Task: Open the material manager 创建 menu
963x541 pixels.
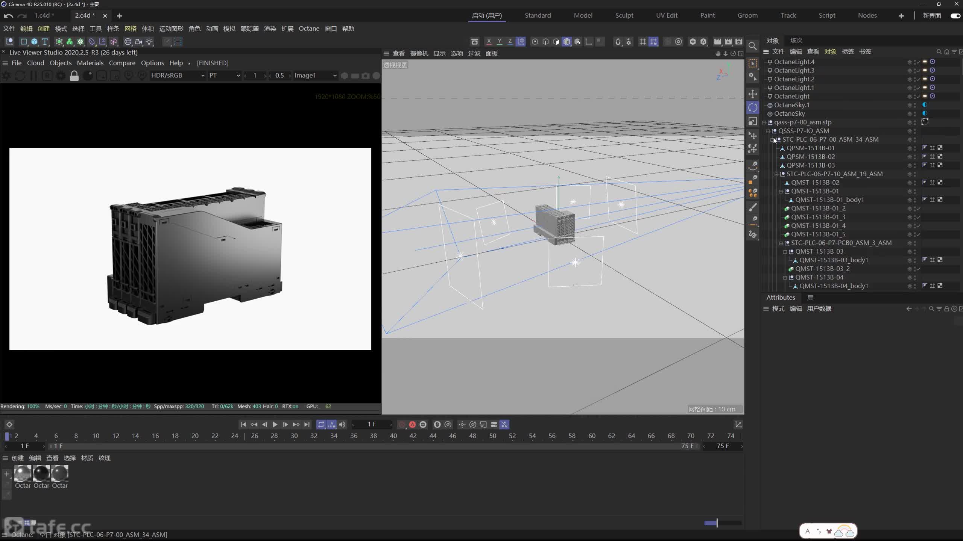Action: [17, 458]
